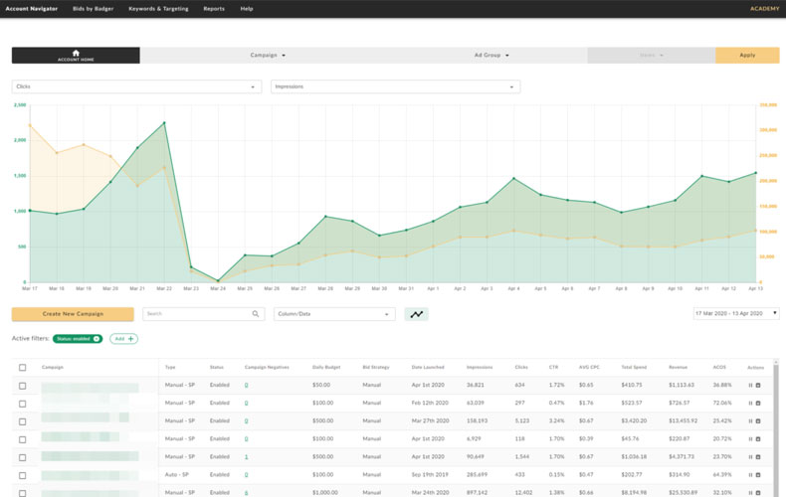Check the Auto - SP campaign row

[23, 475]
